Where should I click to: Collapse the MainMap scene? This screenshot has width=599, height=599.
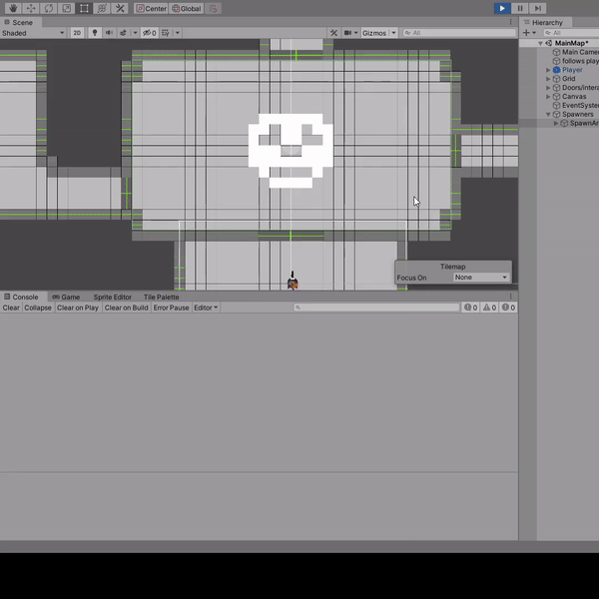click(x=540, y=43)
